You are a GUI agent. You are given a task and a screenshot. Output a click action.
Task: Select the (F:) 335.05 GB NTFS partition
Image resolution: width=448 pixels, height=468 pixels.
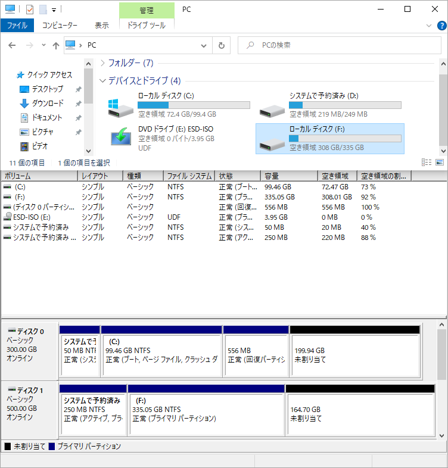pyautogui.click(x=206, y=410)
